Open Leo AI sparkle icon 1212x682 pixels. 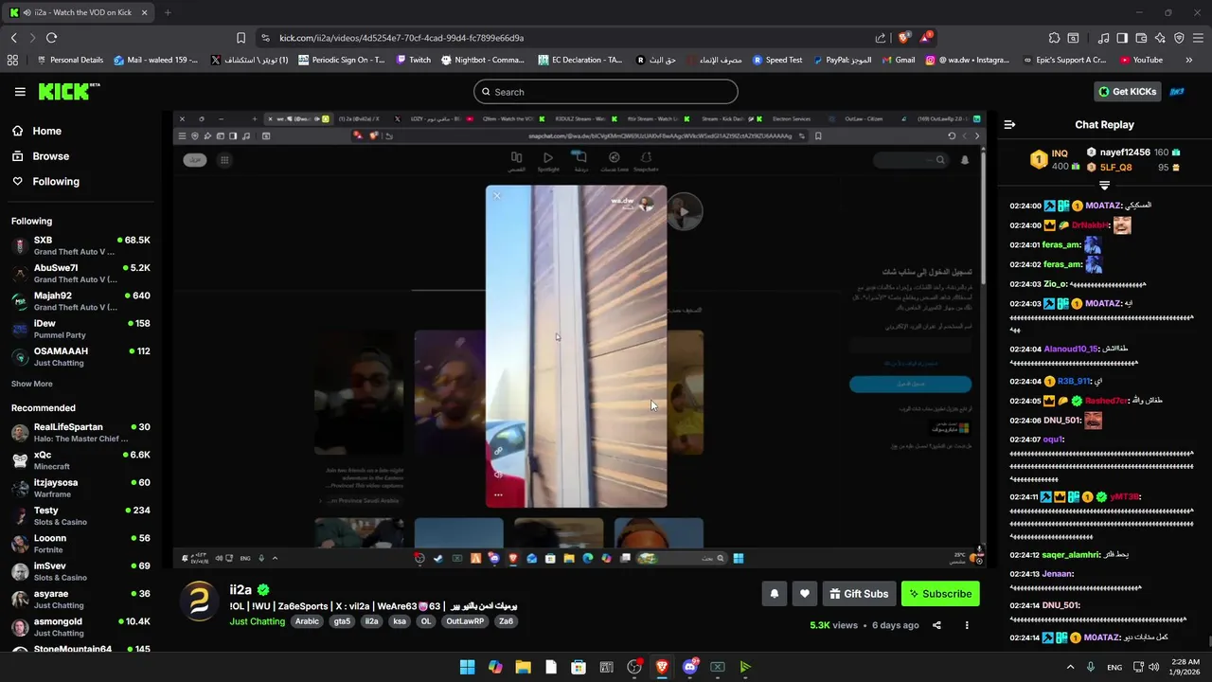[1160, 38]
